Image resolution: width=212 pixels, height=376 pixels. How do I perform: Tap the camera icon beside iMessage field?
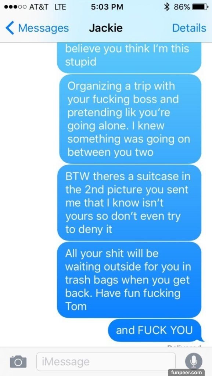pyautogui.click(x=18, y=362)
